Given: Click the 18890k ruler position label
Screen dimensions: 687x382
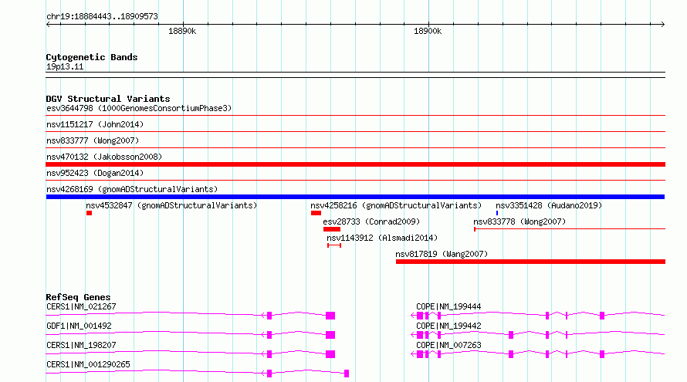Looking at the screenshot, I should pos(182,31).
